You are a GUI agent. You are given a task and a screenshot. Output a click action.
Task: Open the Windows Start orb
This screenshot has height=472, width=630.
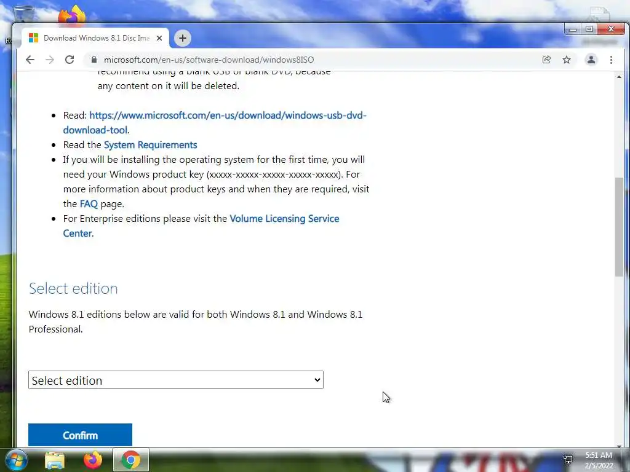point(17,460)
